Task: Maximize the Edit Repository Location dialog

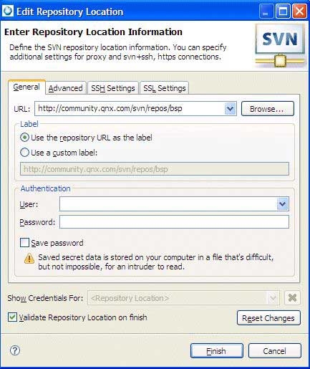Action: tap(283, 11)
